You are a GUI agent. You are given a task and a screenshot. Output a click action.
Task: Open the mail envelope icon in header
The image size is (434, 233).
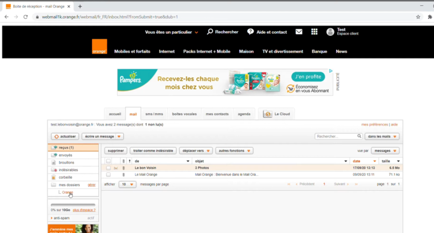299,32
